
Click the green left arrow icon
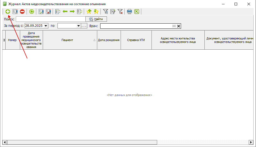click(65, 12)
